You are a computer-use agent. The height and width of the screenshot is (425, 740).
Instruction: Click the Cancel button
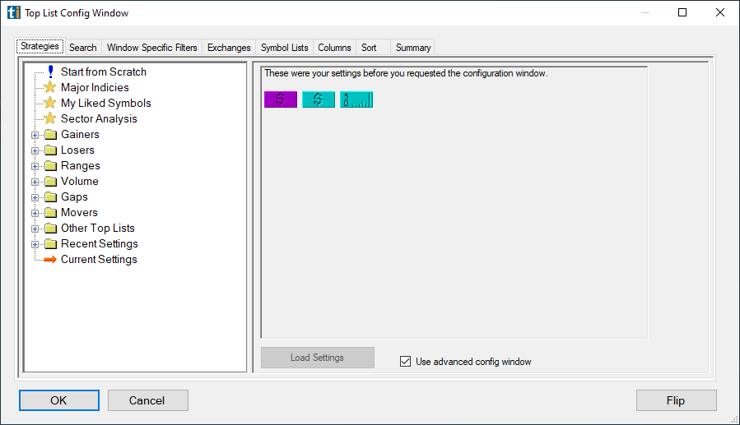click(x=147, y=400)
